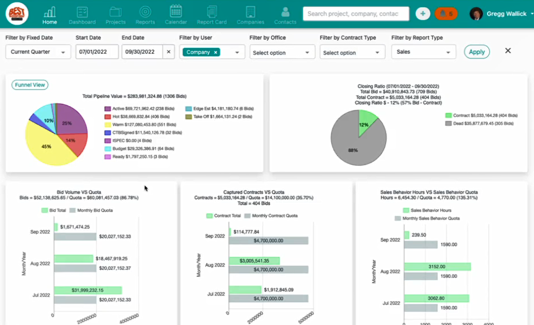Image resolution: width=534 pixels, height=325 pixels.
Task: Open the orange notifications bell badge
Action: click(446, 14)
